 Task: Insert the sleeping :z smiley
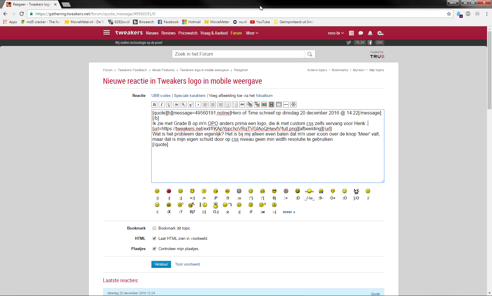227,205
